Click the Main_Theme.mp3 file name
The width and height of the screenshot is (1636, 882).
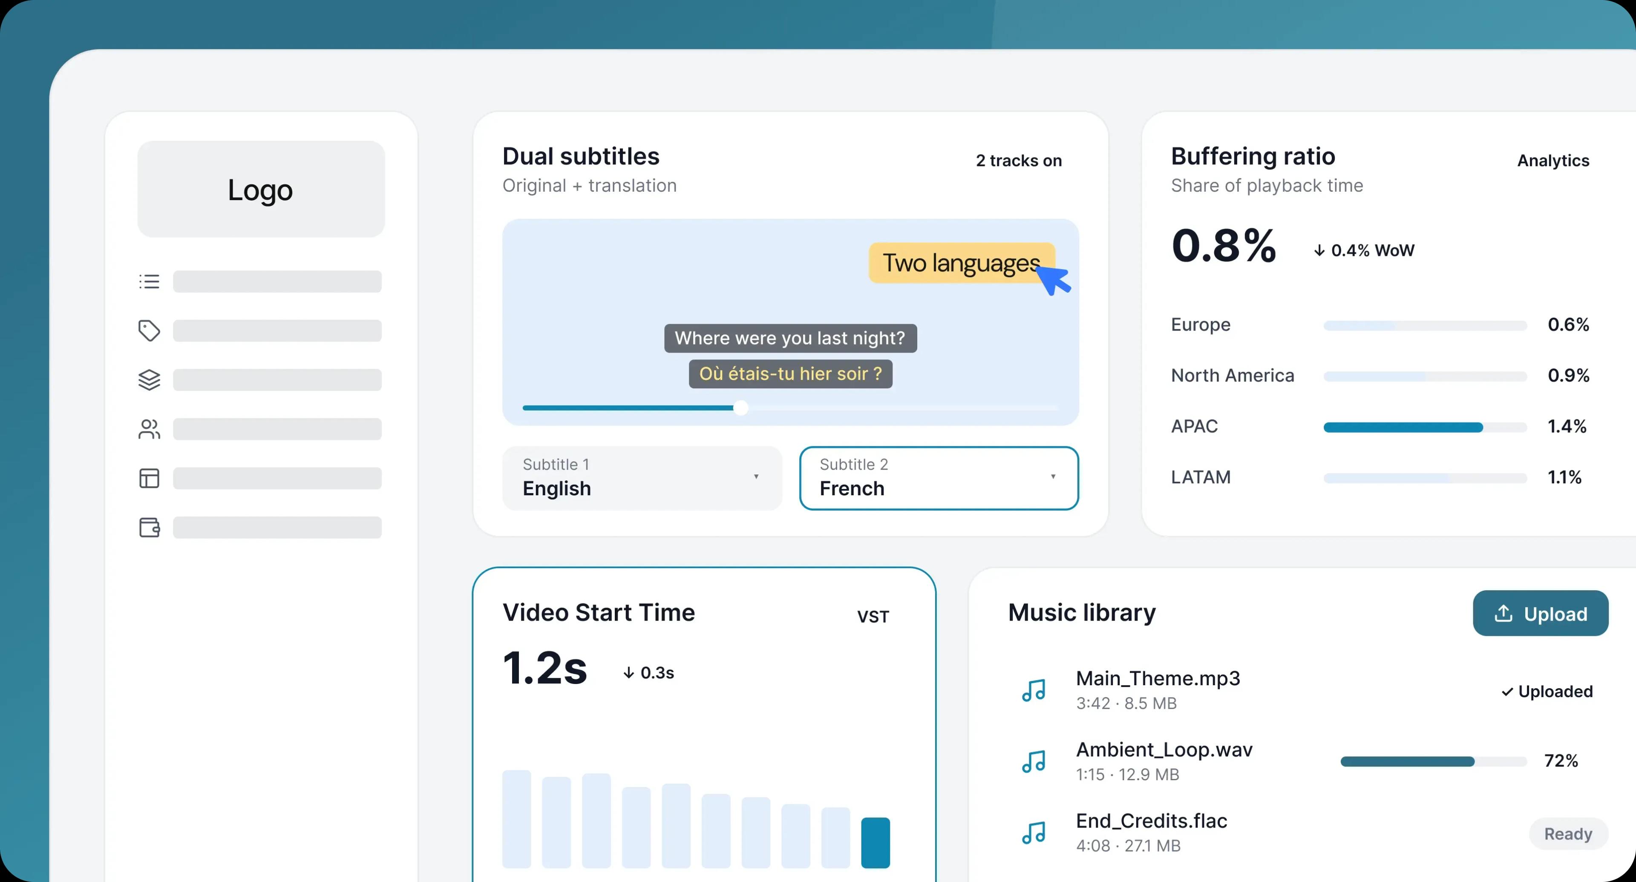point(1158,678)
